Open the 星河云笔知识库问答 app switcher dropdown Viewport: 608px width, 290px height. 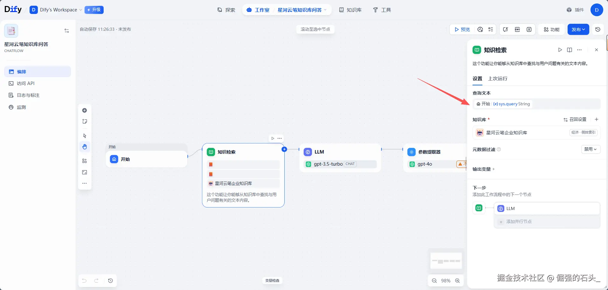[302, 10]
